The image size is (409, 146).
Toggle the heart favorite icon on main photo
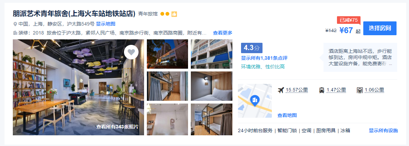point(131,52)
